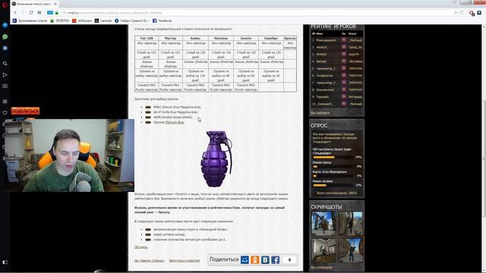Reload the page with the refresh icon
The image size is (486, 273).
point(31,13)
